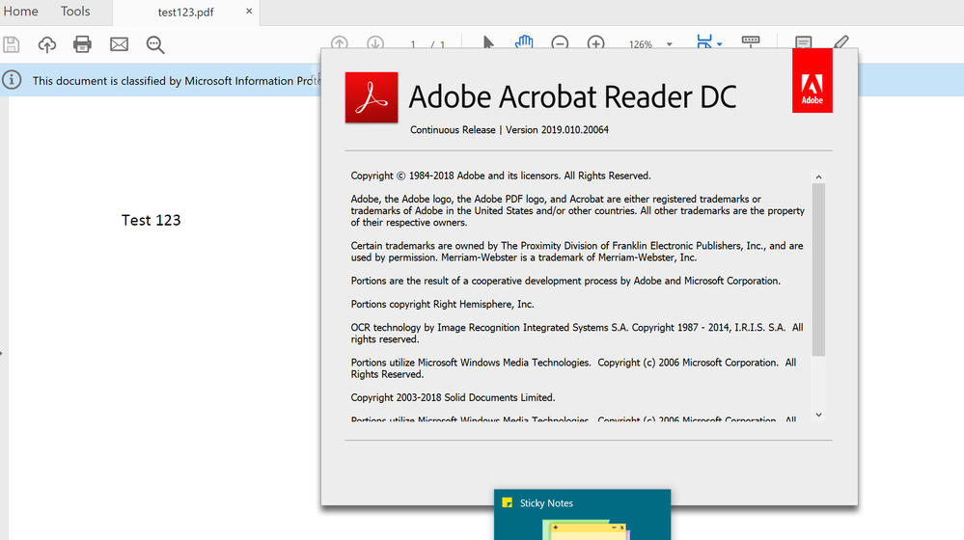Expand the fit page options arrow
The width and height of the screenshot is (964, 540).
click(719, 44)
